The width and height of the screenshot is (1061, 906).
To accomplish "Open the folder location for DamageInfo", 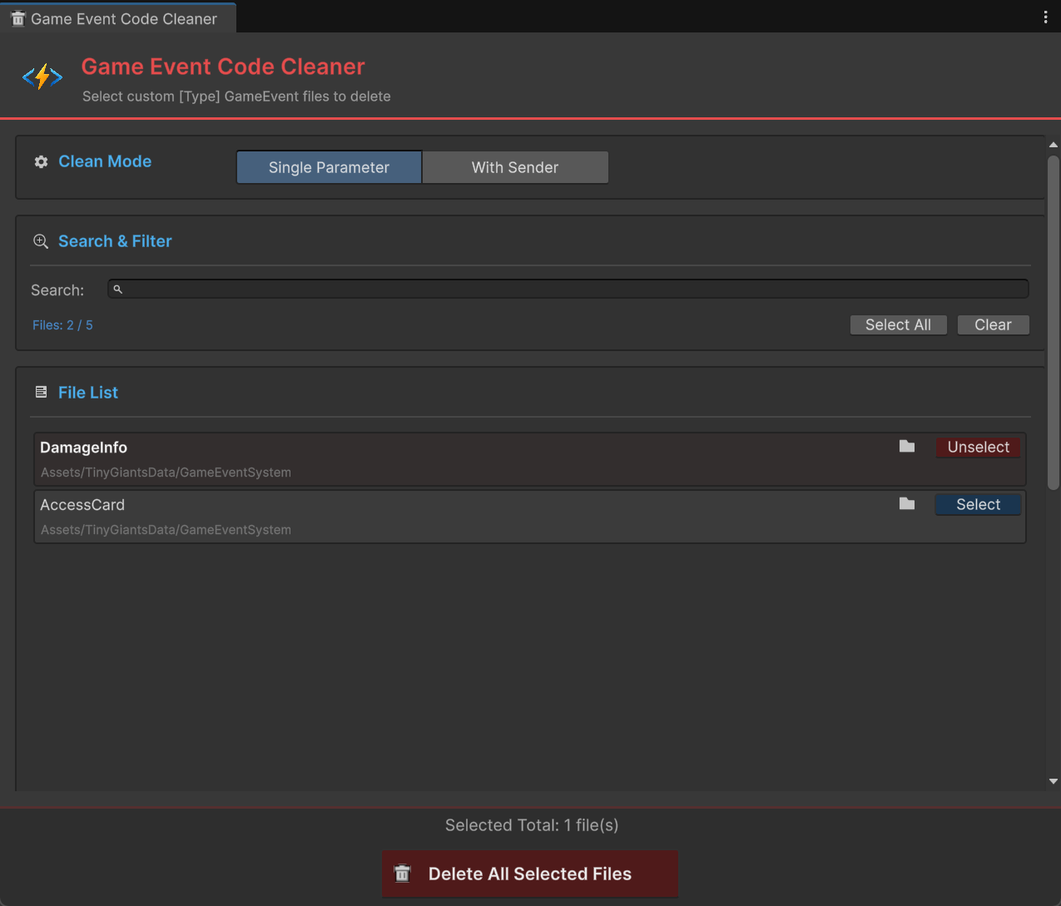I will pyautogui.click(x=906, y=447).
